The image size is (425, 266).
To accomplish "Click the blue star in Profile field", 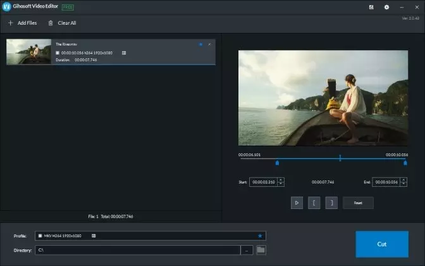I will point(260,236).
